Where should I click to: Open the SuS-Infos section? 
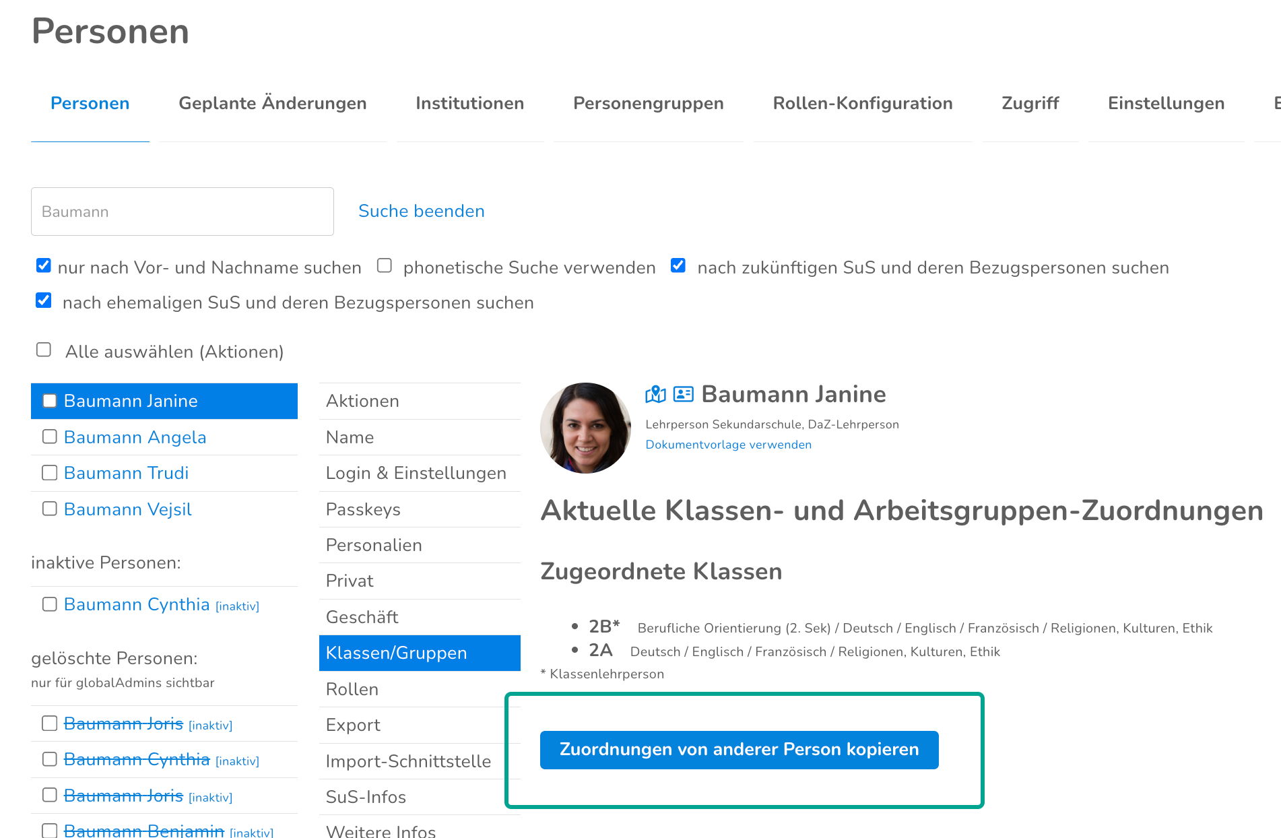click(420, 797)
